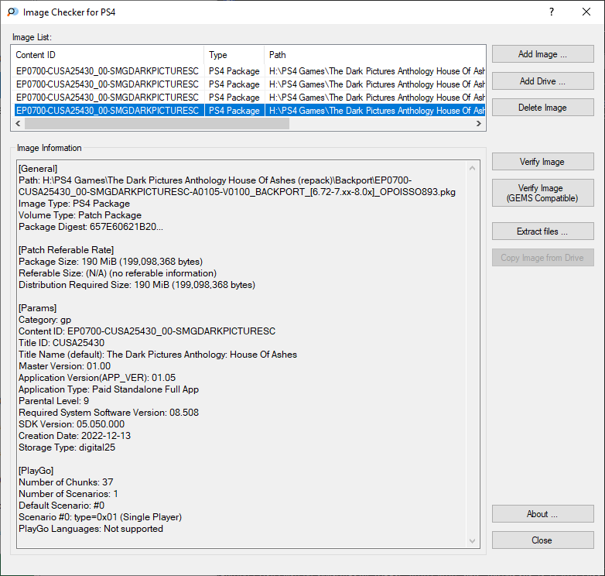Click 'SDK Version: 05.050.000' line

(x=71, y=424)
